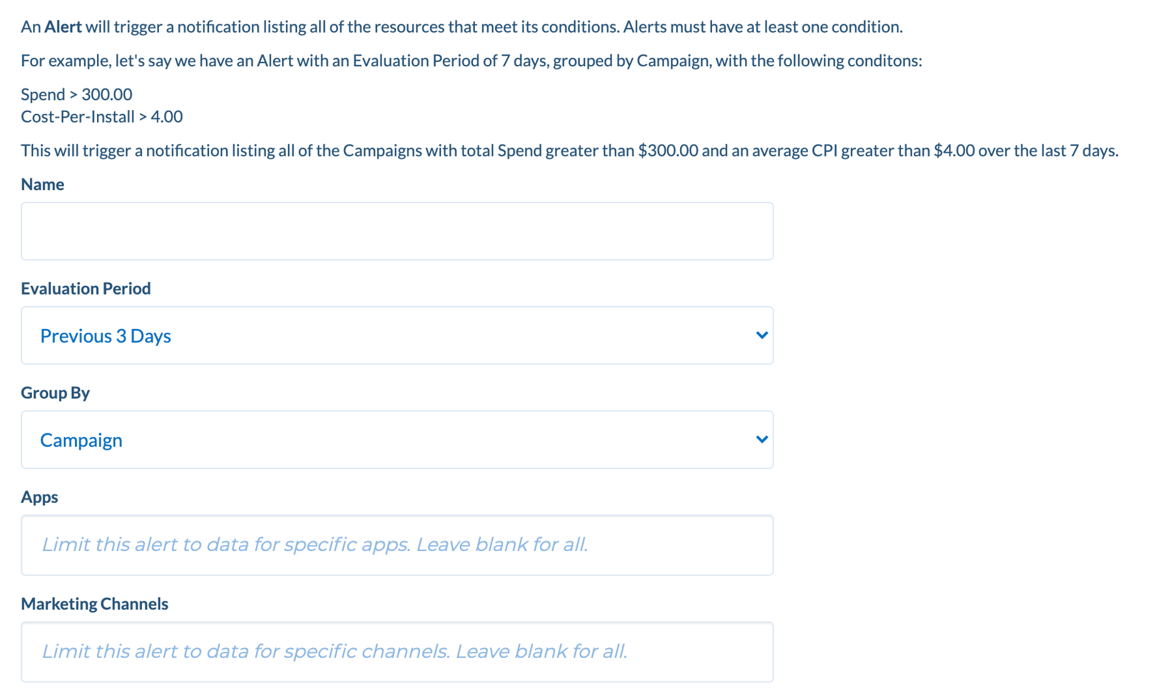Click the 'Cost-Per-Install > 4.00' condition text

[102, 117]
